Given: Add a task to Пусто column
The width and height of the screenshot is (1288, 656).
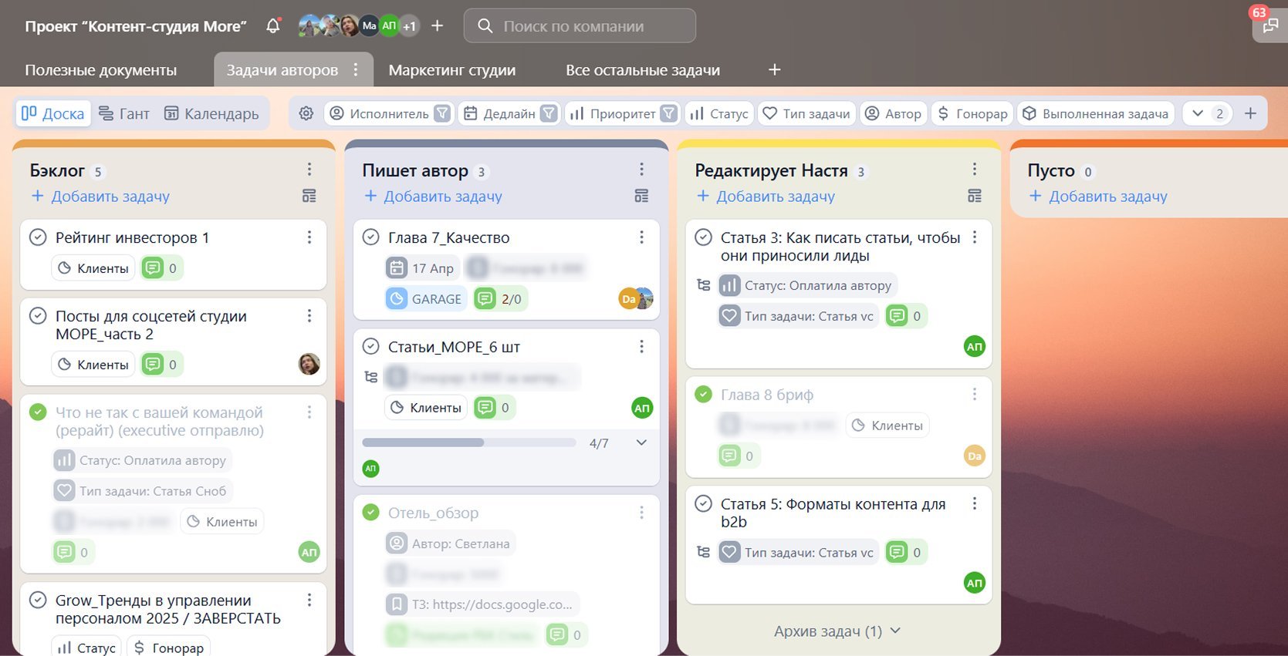Looking at the screenshot, I should 1098,197.
